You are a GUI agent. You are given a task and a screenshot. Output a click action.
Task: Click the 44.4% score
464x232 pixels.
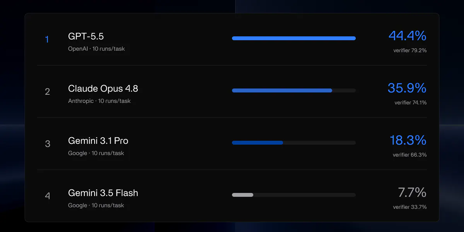408,36
